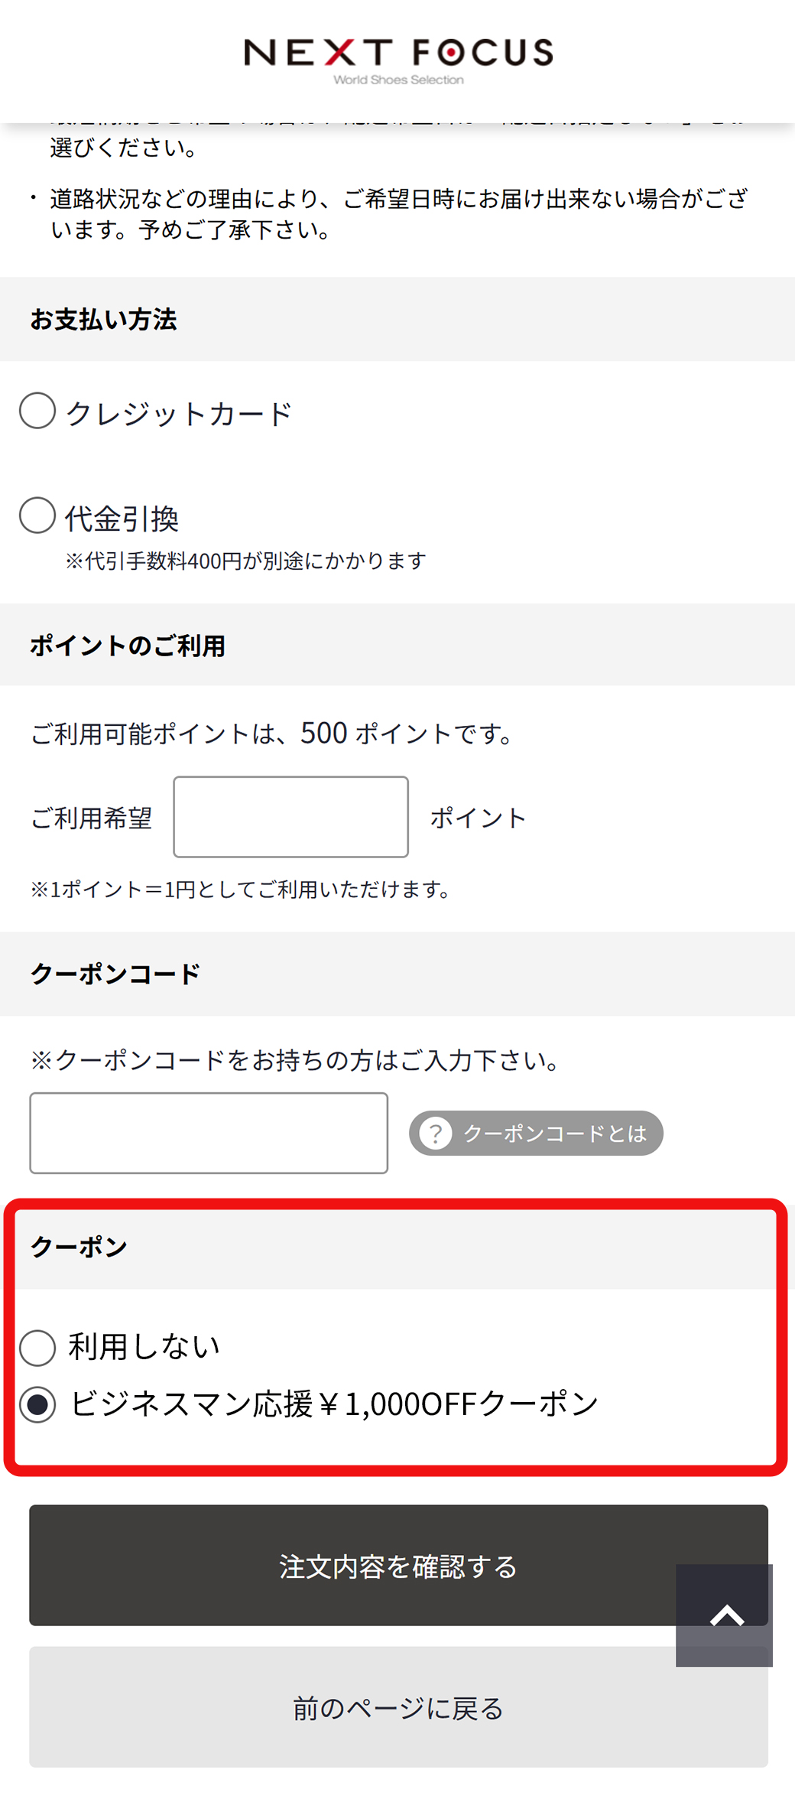The height and width of the screenshot is (1812, 795).
Task: Click the ポイントのご利用 section header
Action: [128, 646]
